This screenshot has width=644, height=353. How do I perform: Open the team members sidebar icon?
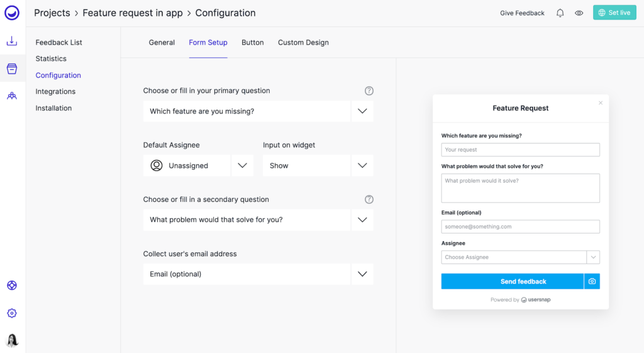pos(12,96)
